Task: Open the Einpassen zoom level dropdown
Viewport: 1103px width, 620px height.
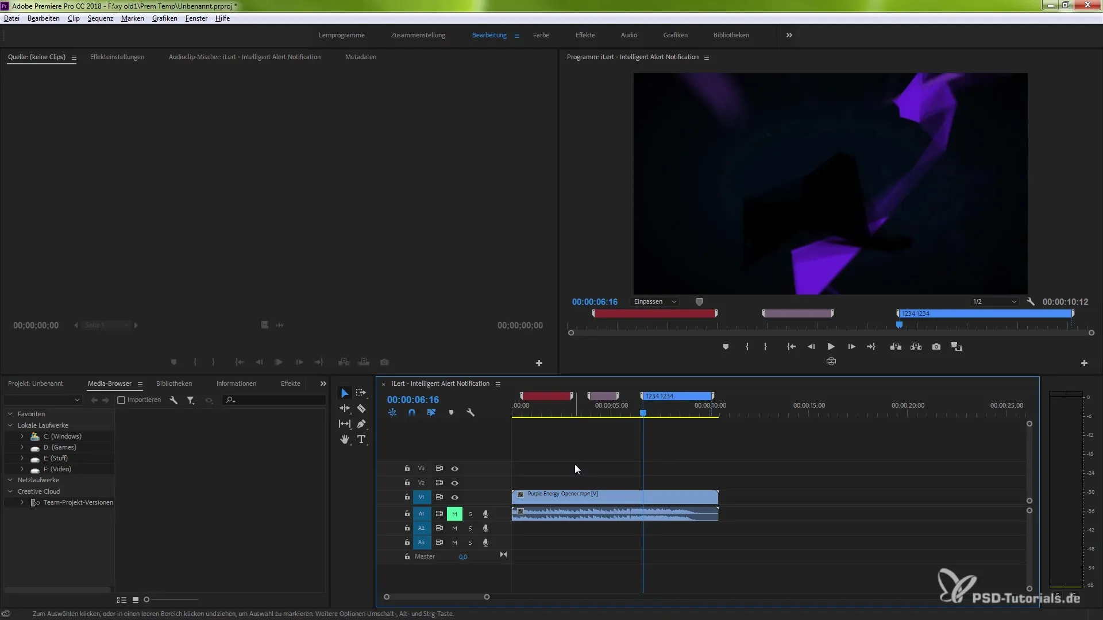Action: click(655, 301)
